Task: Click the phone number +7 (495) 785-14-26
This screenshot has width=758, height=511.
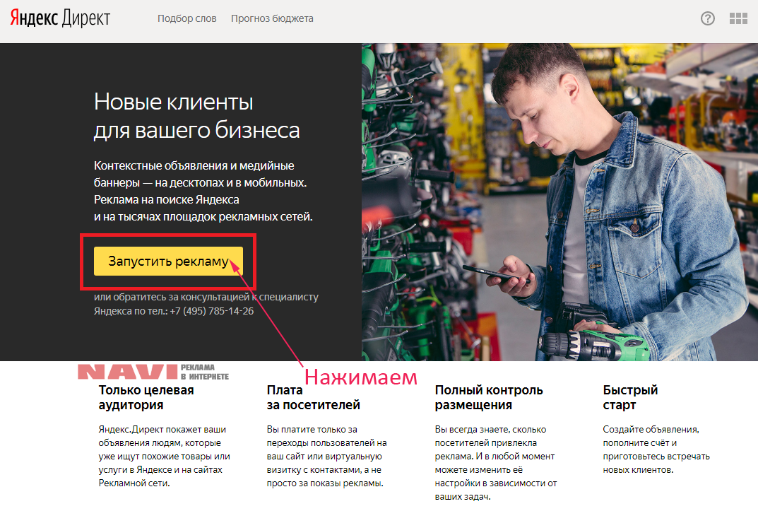Action: [212, 311]
